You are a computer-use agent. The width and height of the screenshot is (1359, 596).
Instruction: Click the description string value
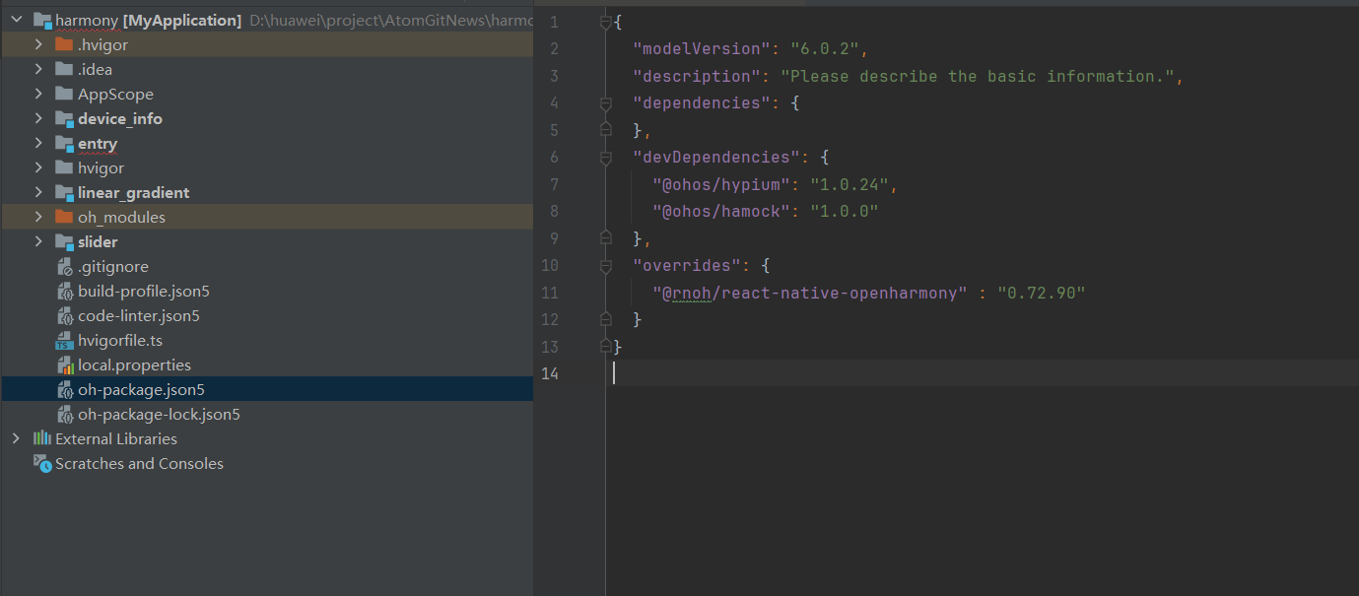pyautogui.click(x=977, y=76)
